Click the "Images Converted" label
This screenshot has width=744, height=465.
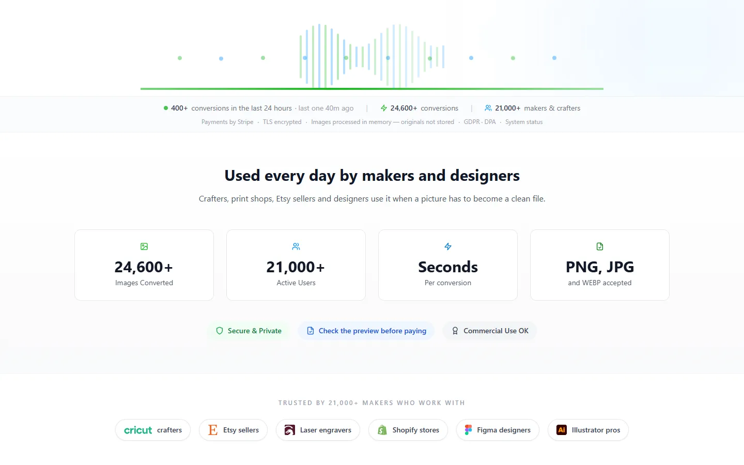144,283
